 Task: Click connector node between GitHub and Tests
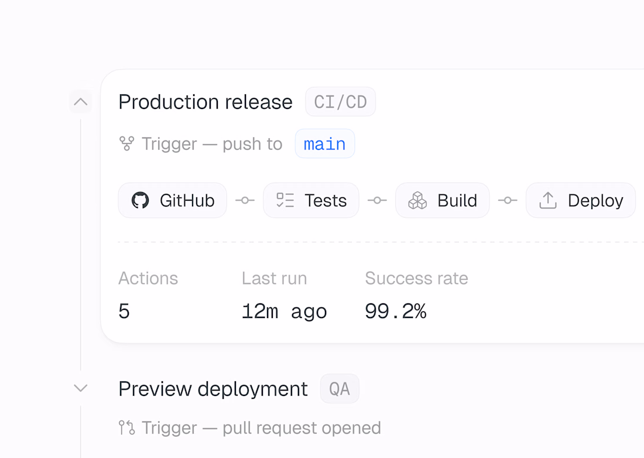click(x=245, y=200)
